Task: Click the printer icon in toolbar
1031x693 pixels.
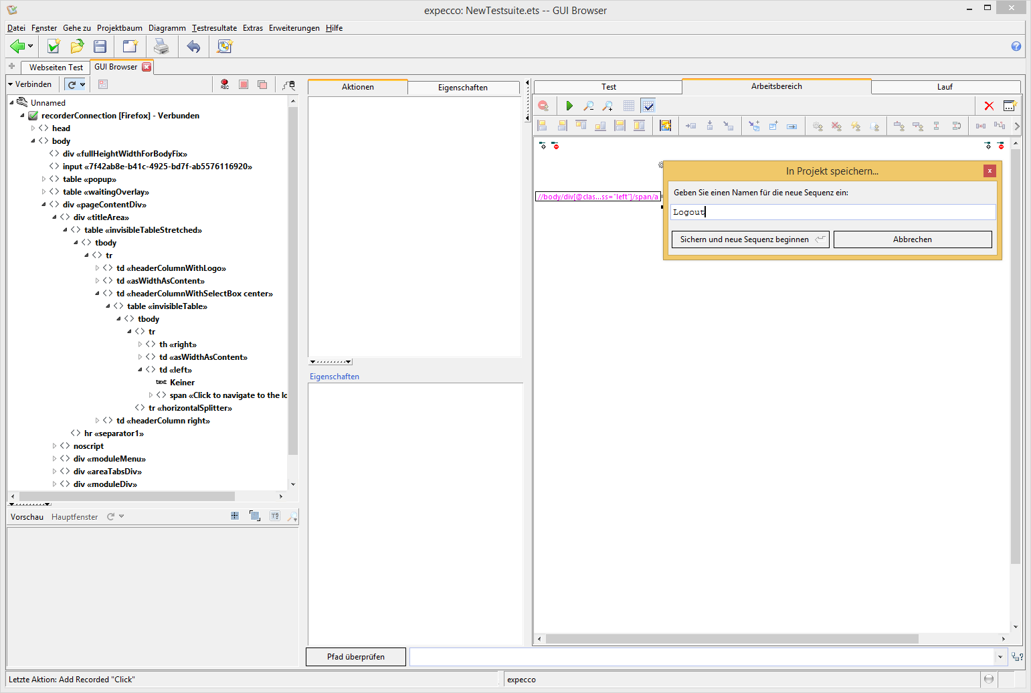Action: pos(161,46)
